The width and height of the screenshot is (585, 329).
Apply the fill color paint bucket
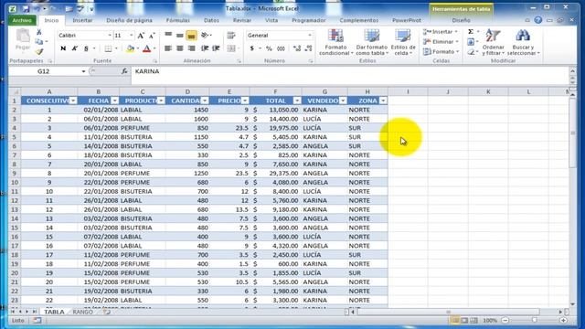point(130,48)
